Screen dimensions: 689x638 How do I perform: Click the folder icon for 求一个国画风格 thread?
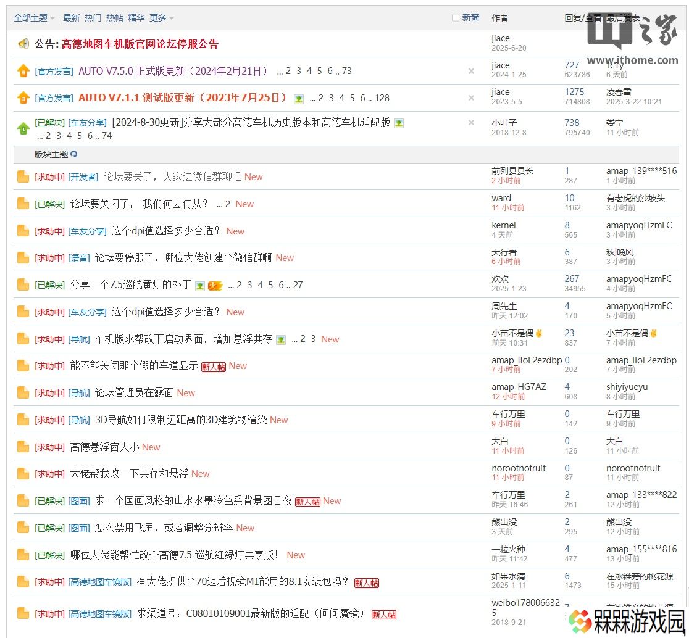click(23, 501)
